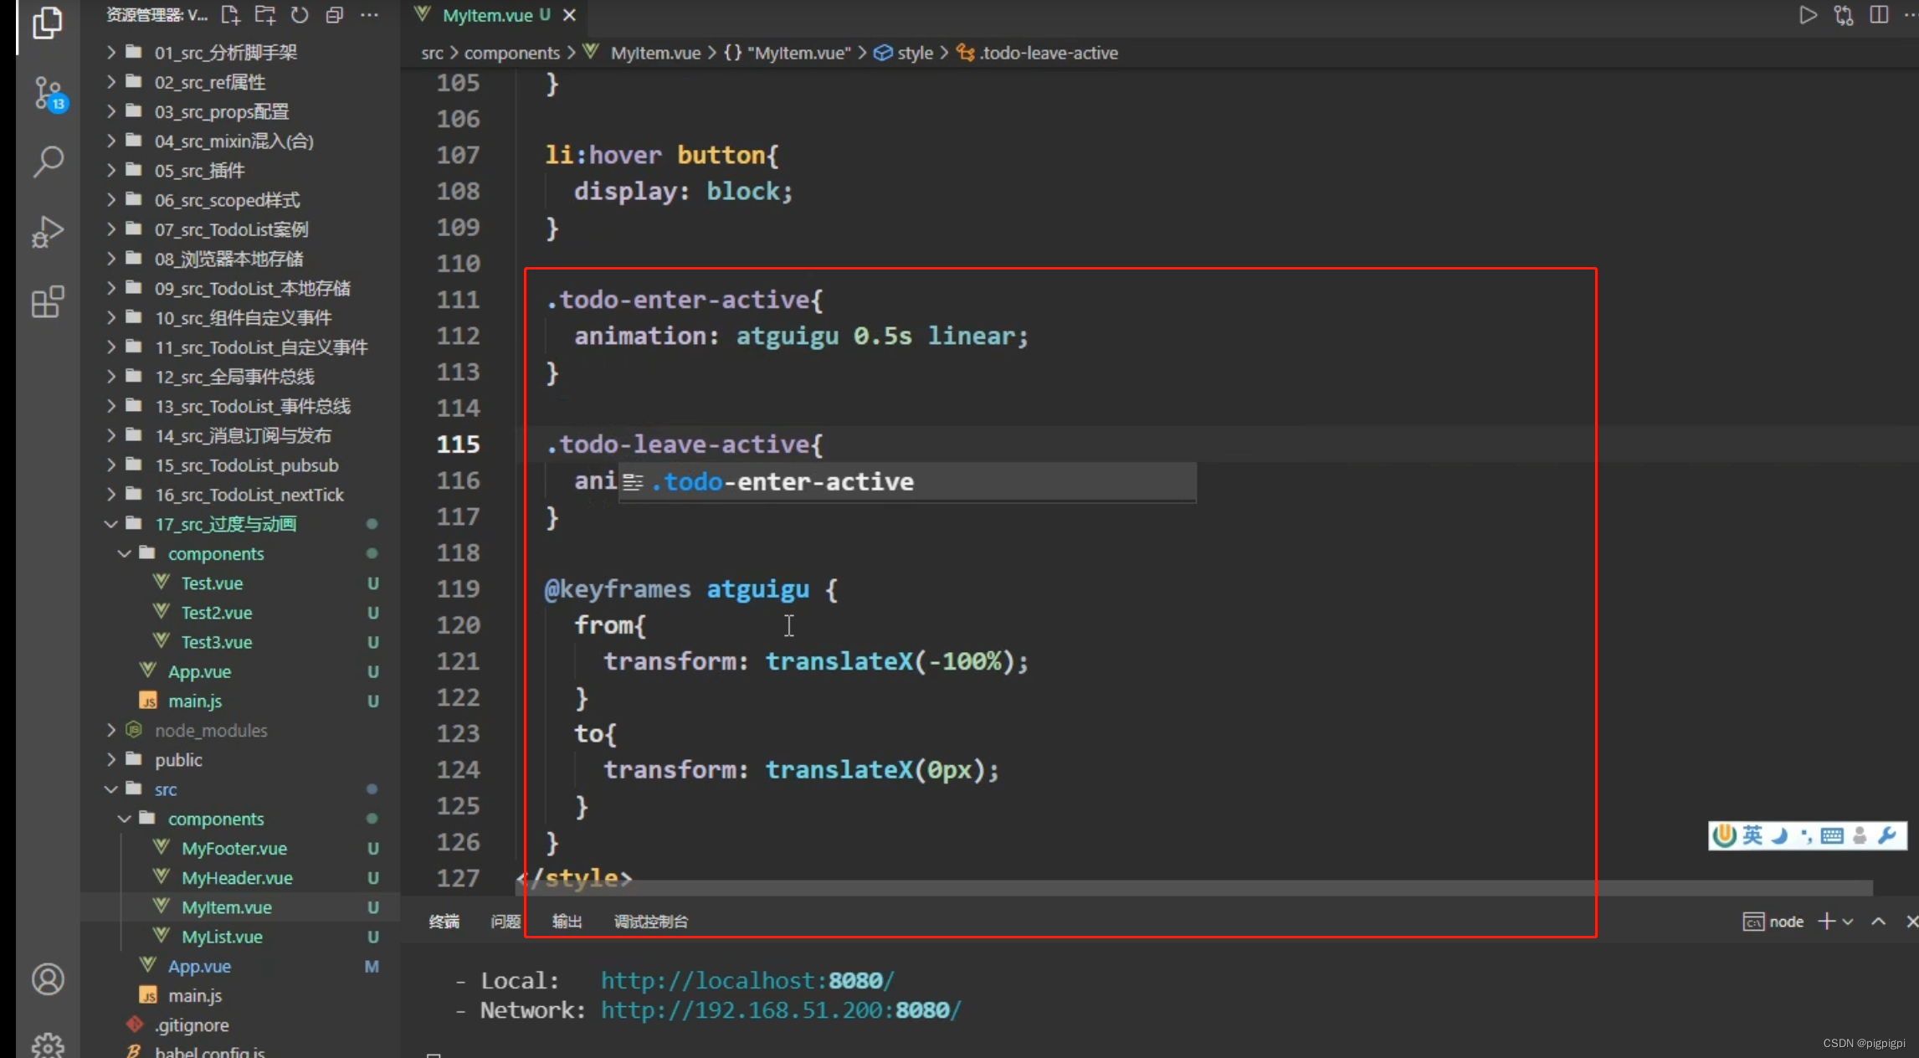Accept the .todo-enter-active autocomplete suggestion
The height and width of the screenshot is (1058, 1919).
907,481
